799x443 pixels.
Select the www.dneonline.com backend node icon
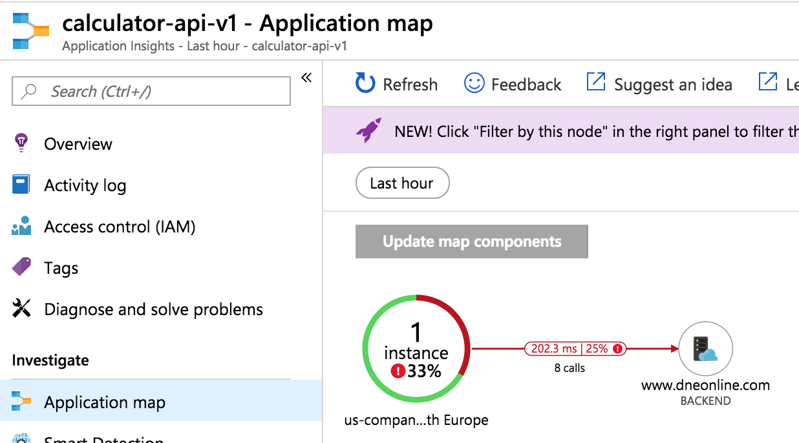click(706, 349)
